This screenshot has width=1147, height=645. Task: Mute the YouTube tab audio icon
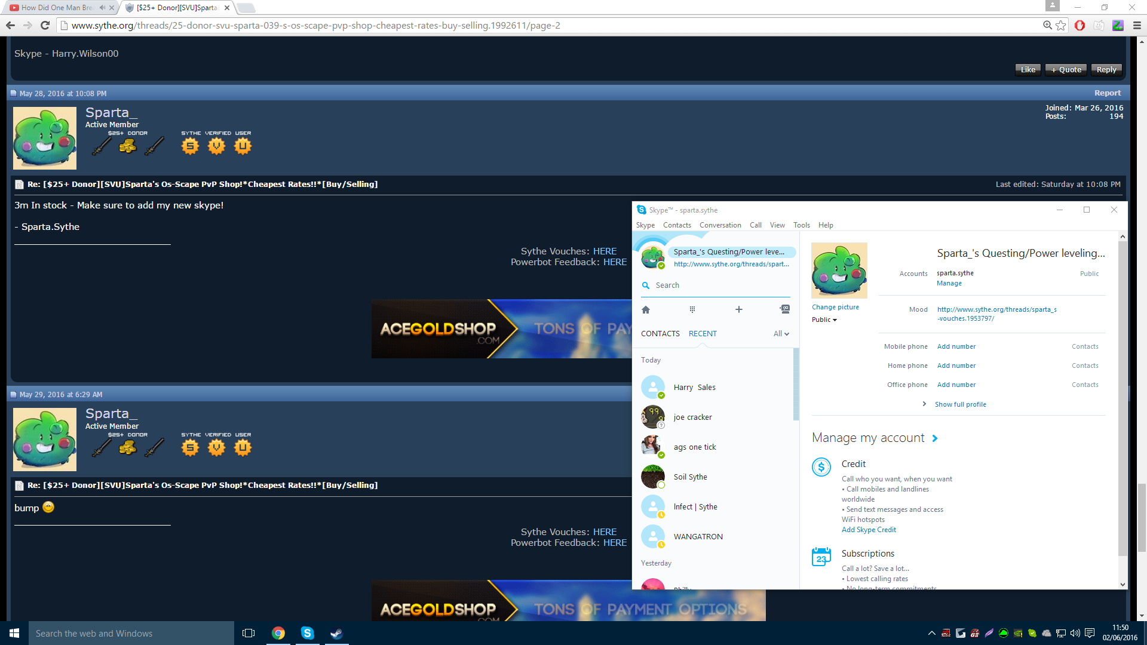[x=102, y=8]
